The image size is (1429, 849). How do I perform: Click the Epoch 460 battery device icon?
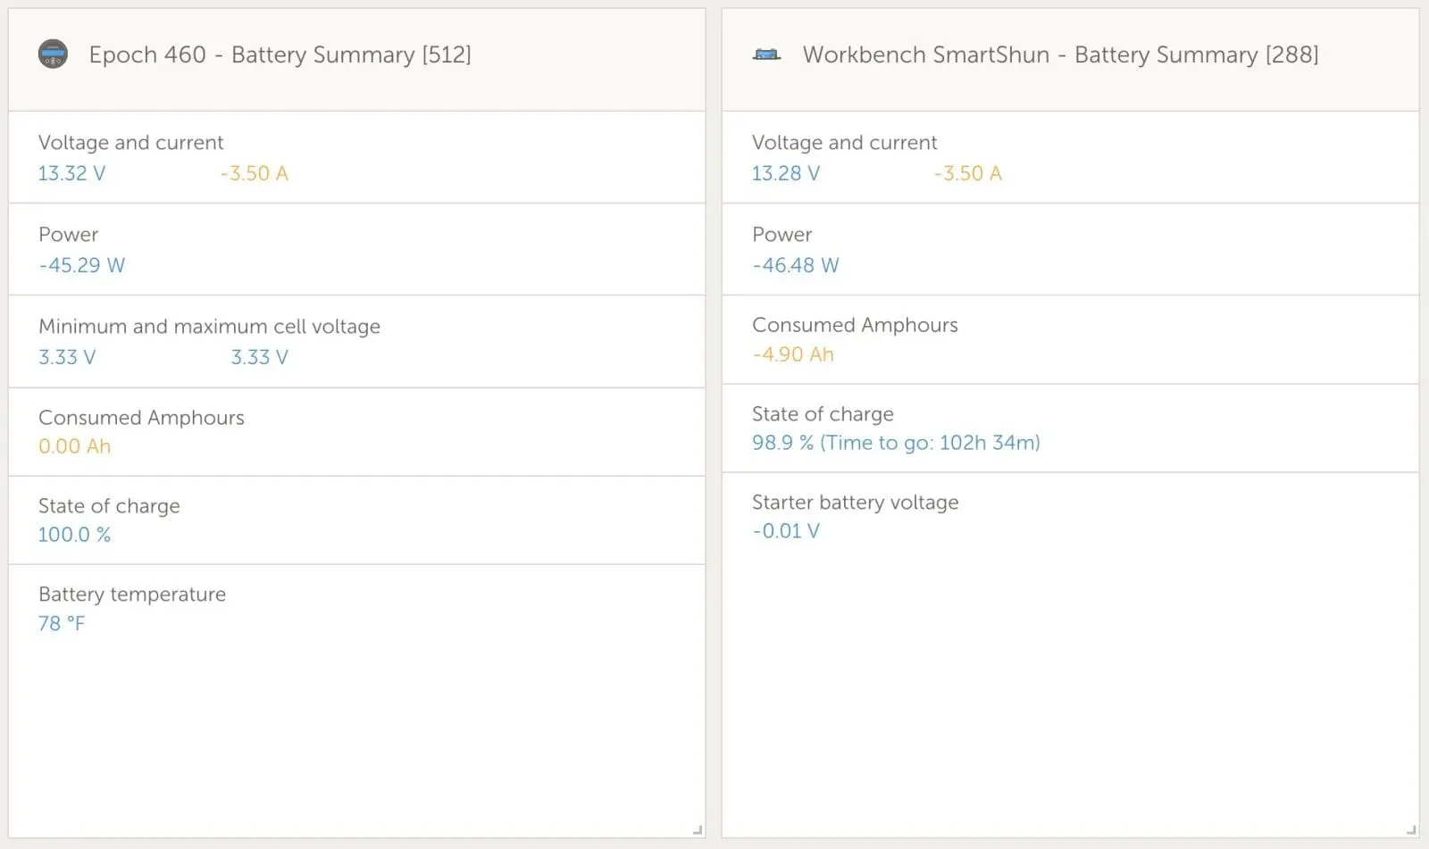coord(53,54)
